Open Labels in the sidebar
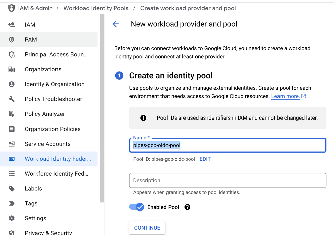Viewport: 334px width, 235px height. pos(48,189)
